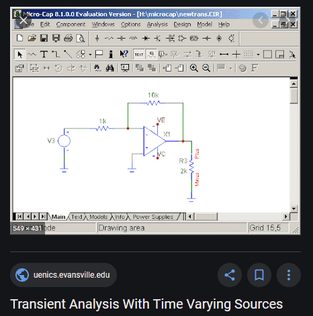Select the diode component icon
This screenshot has width=313, height=316.
pyautogui.click(x=146, y=38)
